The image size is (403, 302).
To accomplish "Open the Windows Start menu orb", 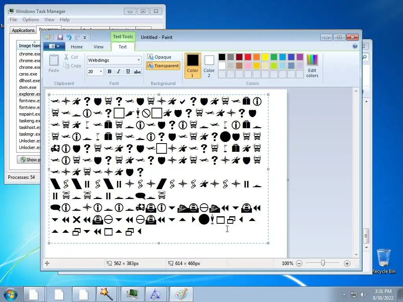I will (11, 294).
